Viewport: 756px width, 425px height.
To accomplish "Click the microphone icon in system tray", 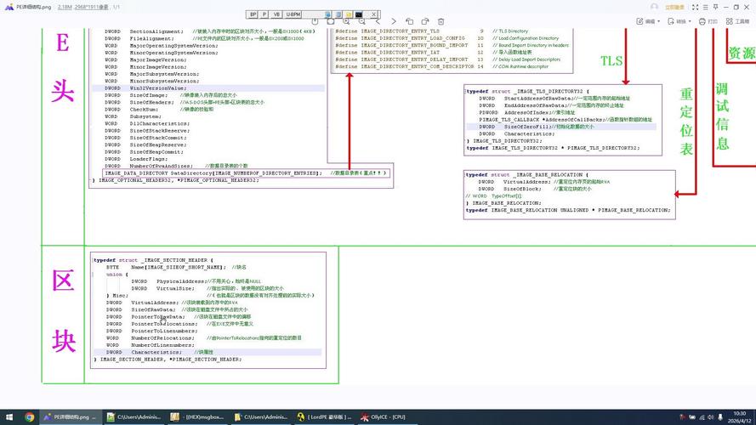I will pyautogui.click(x=720, y=417).
